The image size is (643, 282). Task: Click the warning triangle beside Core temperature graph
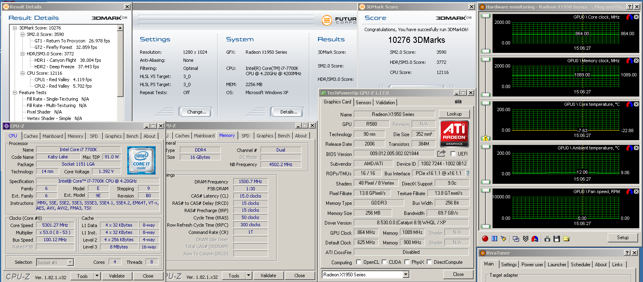485,138
